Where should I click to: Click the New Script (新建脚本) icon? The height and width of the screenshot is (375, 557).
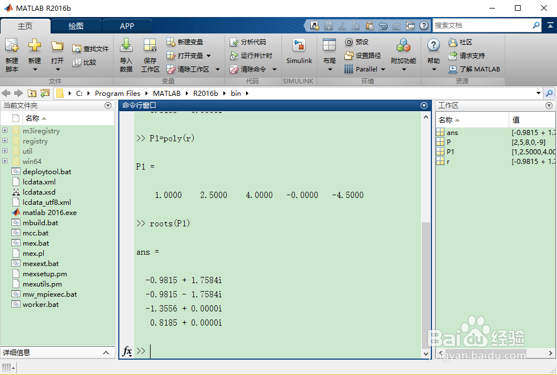click(x=12, y=46)
